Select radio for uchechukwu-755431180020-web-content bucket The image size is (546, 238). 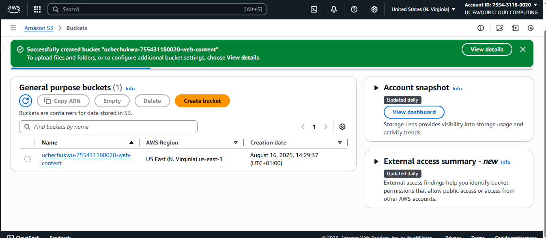tap(28, 159)
